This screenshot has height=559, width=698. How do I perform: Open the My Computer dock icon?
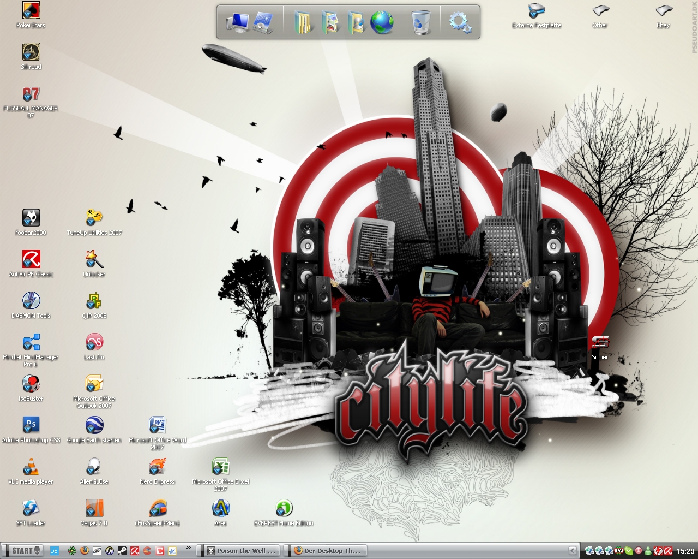(x=237, y=22)
